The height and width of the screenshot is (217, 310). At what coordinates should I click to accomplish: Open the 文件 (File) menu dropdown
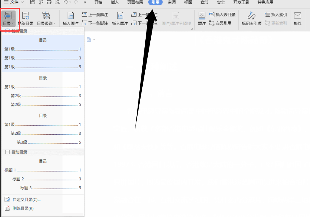(x=14, y=2)
